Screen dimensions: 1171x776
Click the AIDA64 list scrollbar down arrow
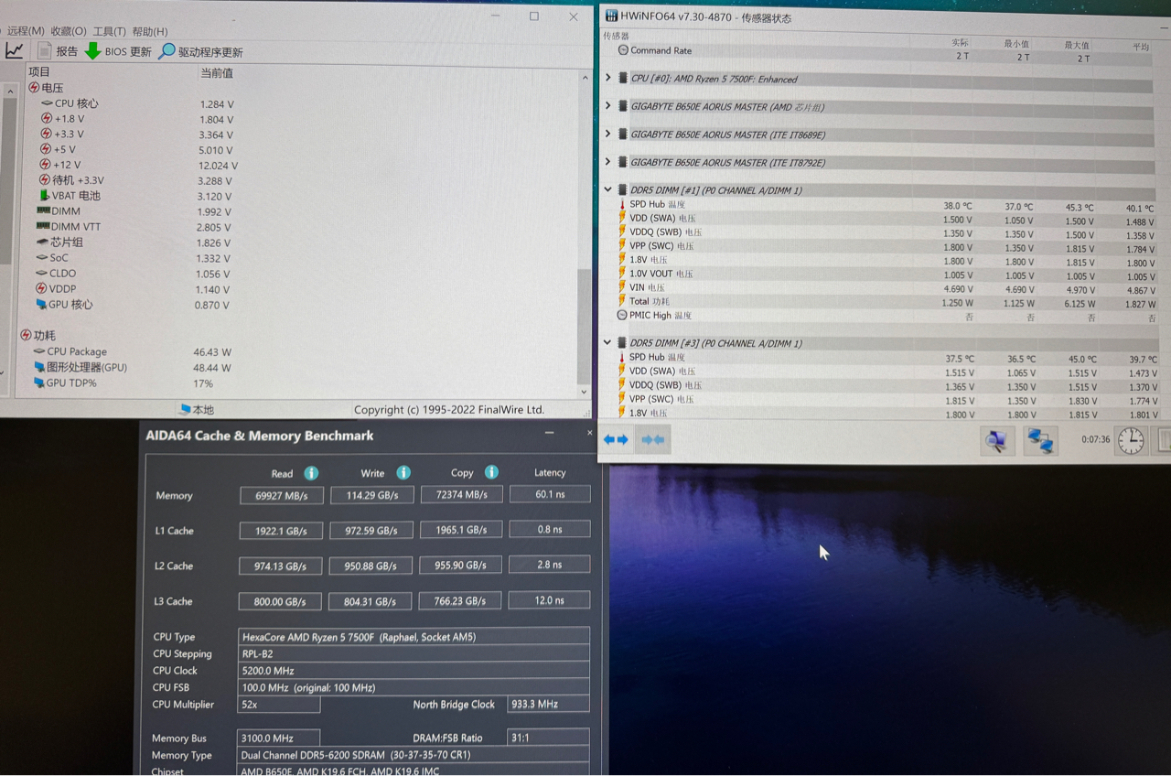(x=585, y=392)
